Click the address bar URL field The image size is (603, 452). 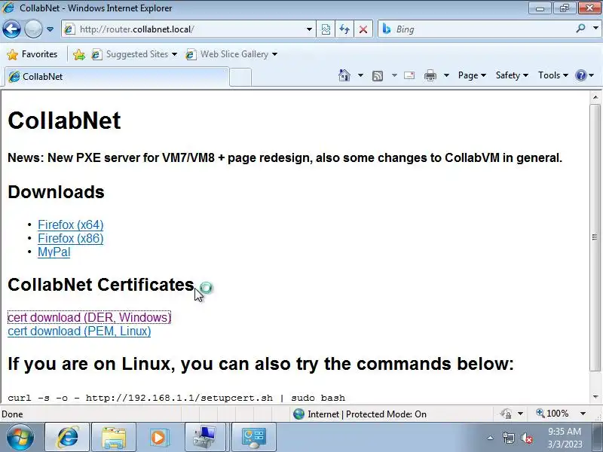[x=188, y=29]
